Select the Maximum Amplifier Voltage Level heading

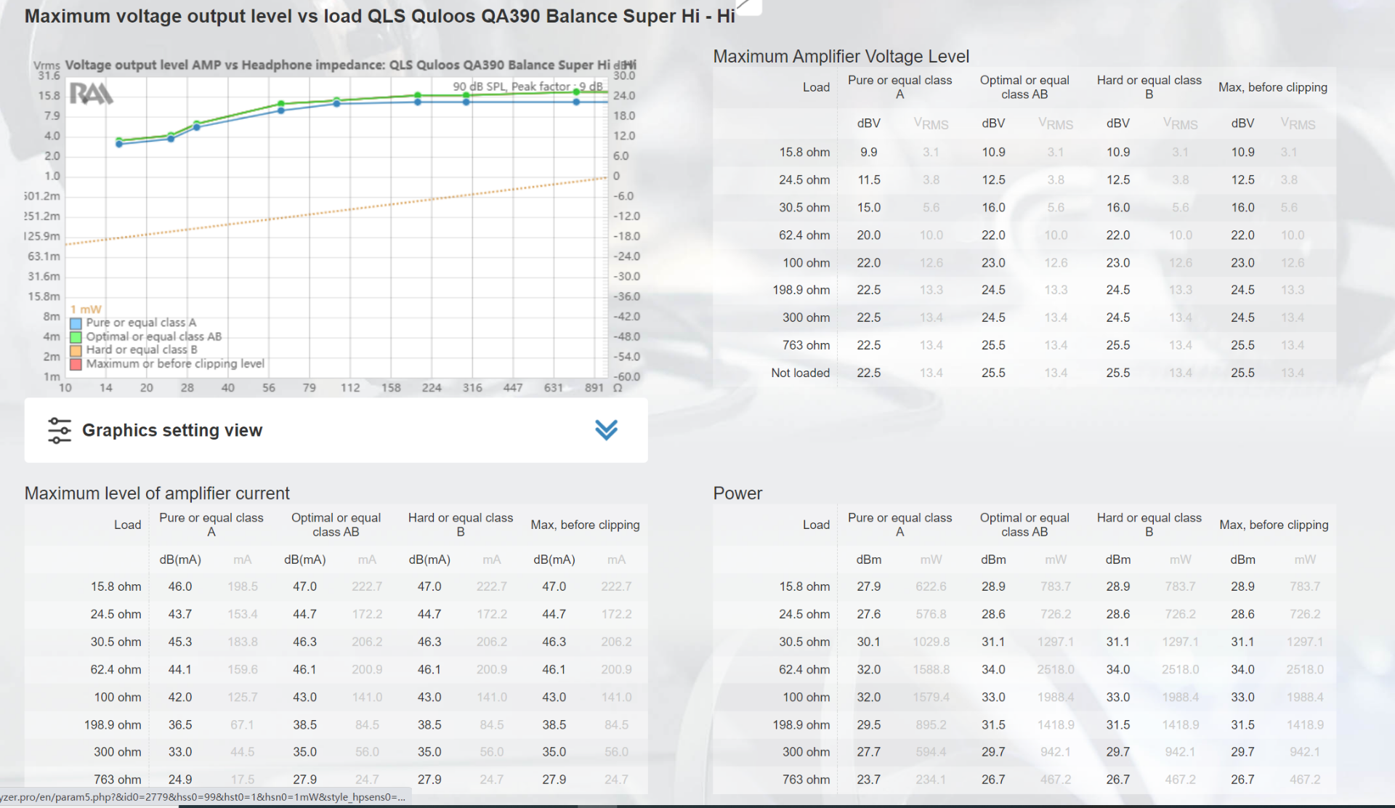click(x=841, y=57)
